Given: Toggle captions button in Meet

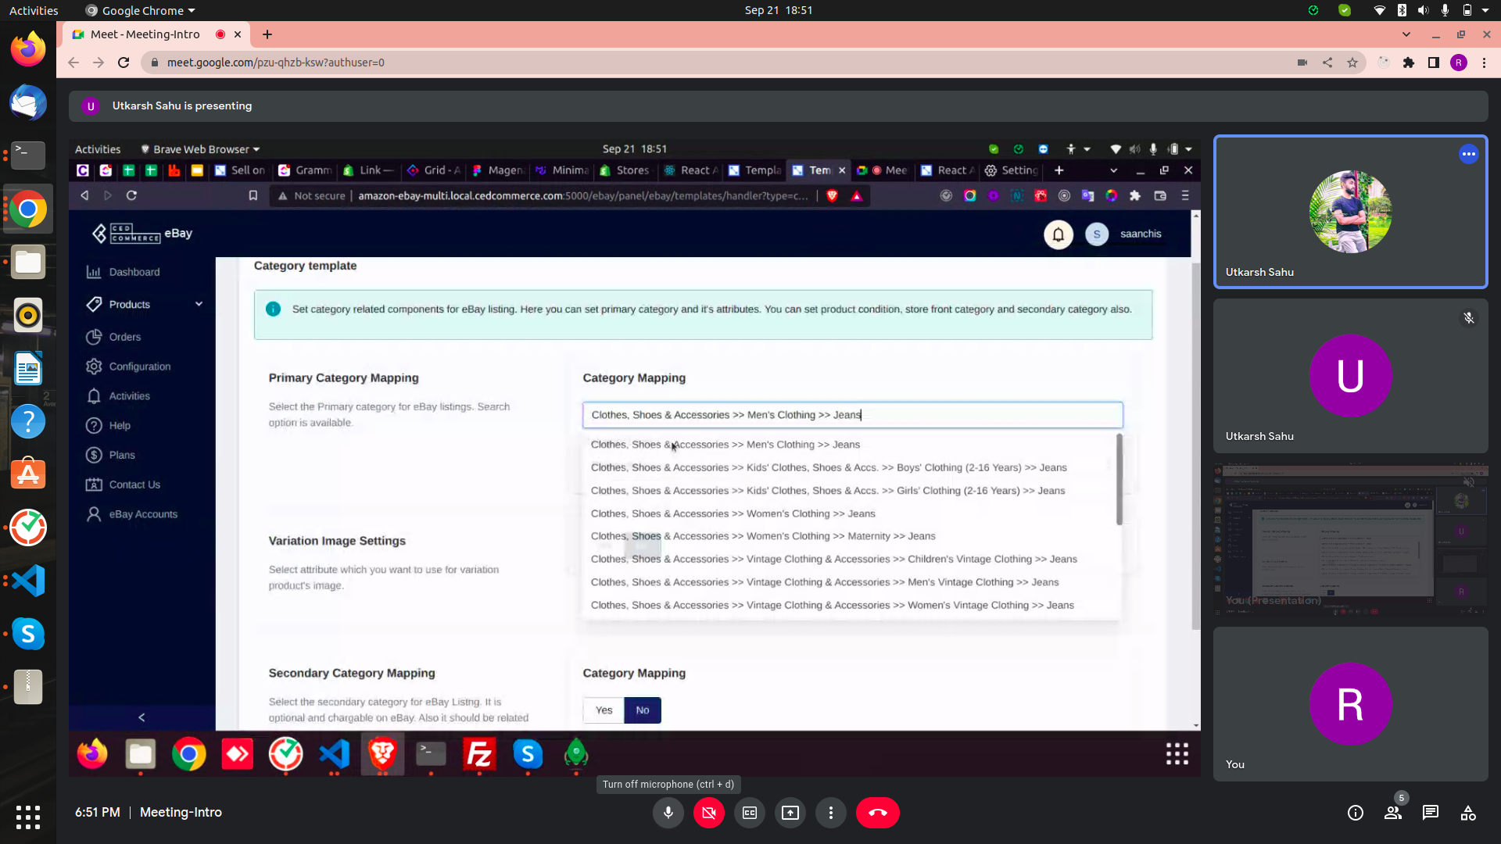Looking at the screenshot, I should pyautogui.click(x=749, y=813).
